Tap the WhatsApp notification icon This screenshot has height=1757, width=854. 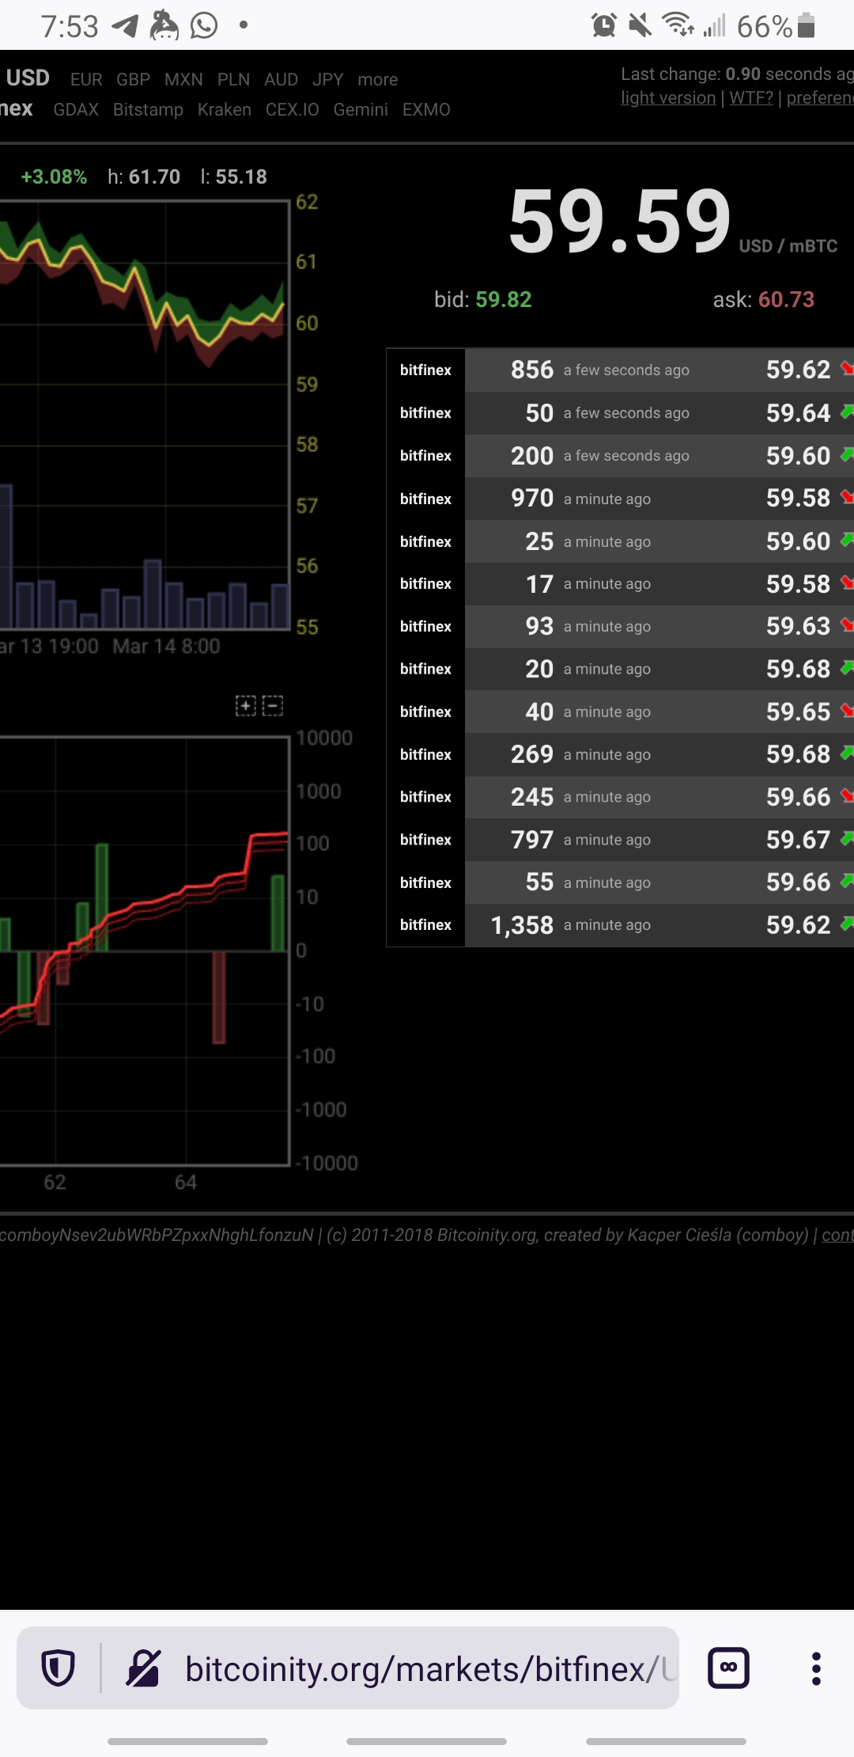point(204,26)
